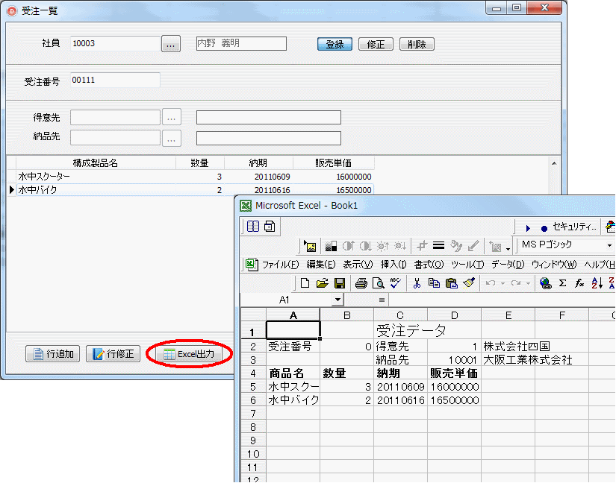Click the Excel Open folder icon

click(322, 282)
